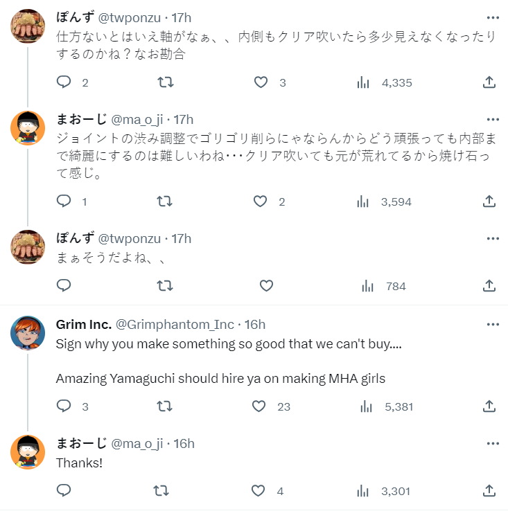Open Grim Inc. profile name link

[x=83, y=324]
